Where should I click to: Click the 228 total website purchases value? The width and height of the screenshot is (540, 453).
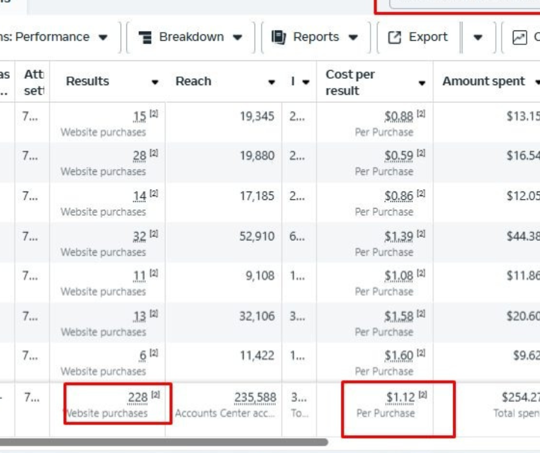(x=138, y=397)
